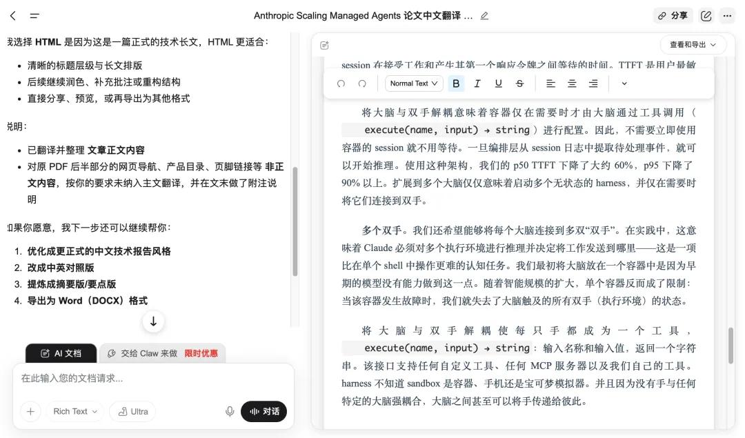
Task: Click the 对话 chat button
Action: [264, 411]
